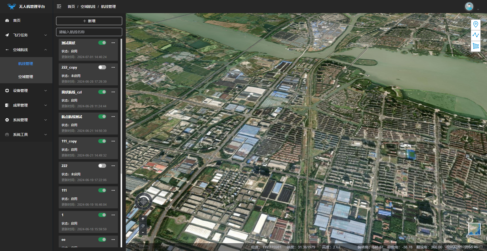The image size is (487, 251).
Task: Open the dropdown arrow beside the avatar
Action: [478, 9]
